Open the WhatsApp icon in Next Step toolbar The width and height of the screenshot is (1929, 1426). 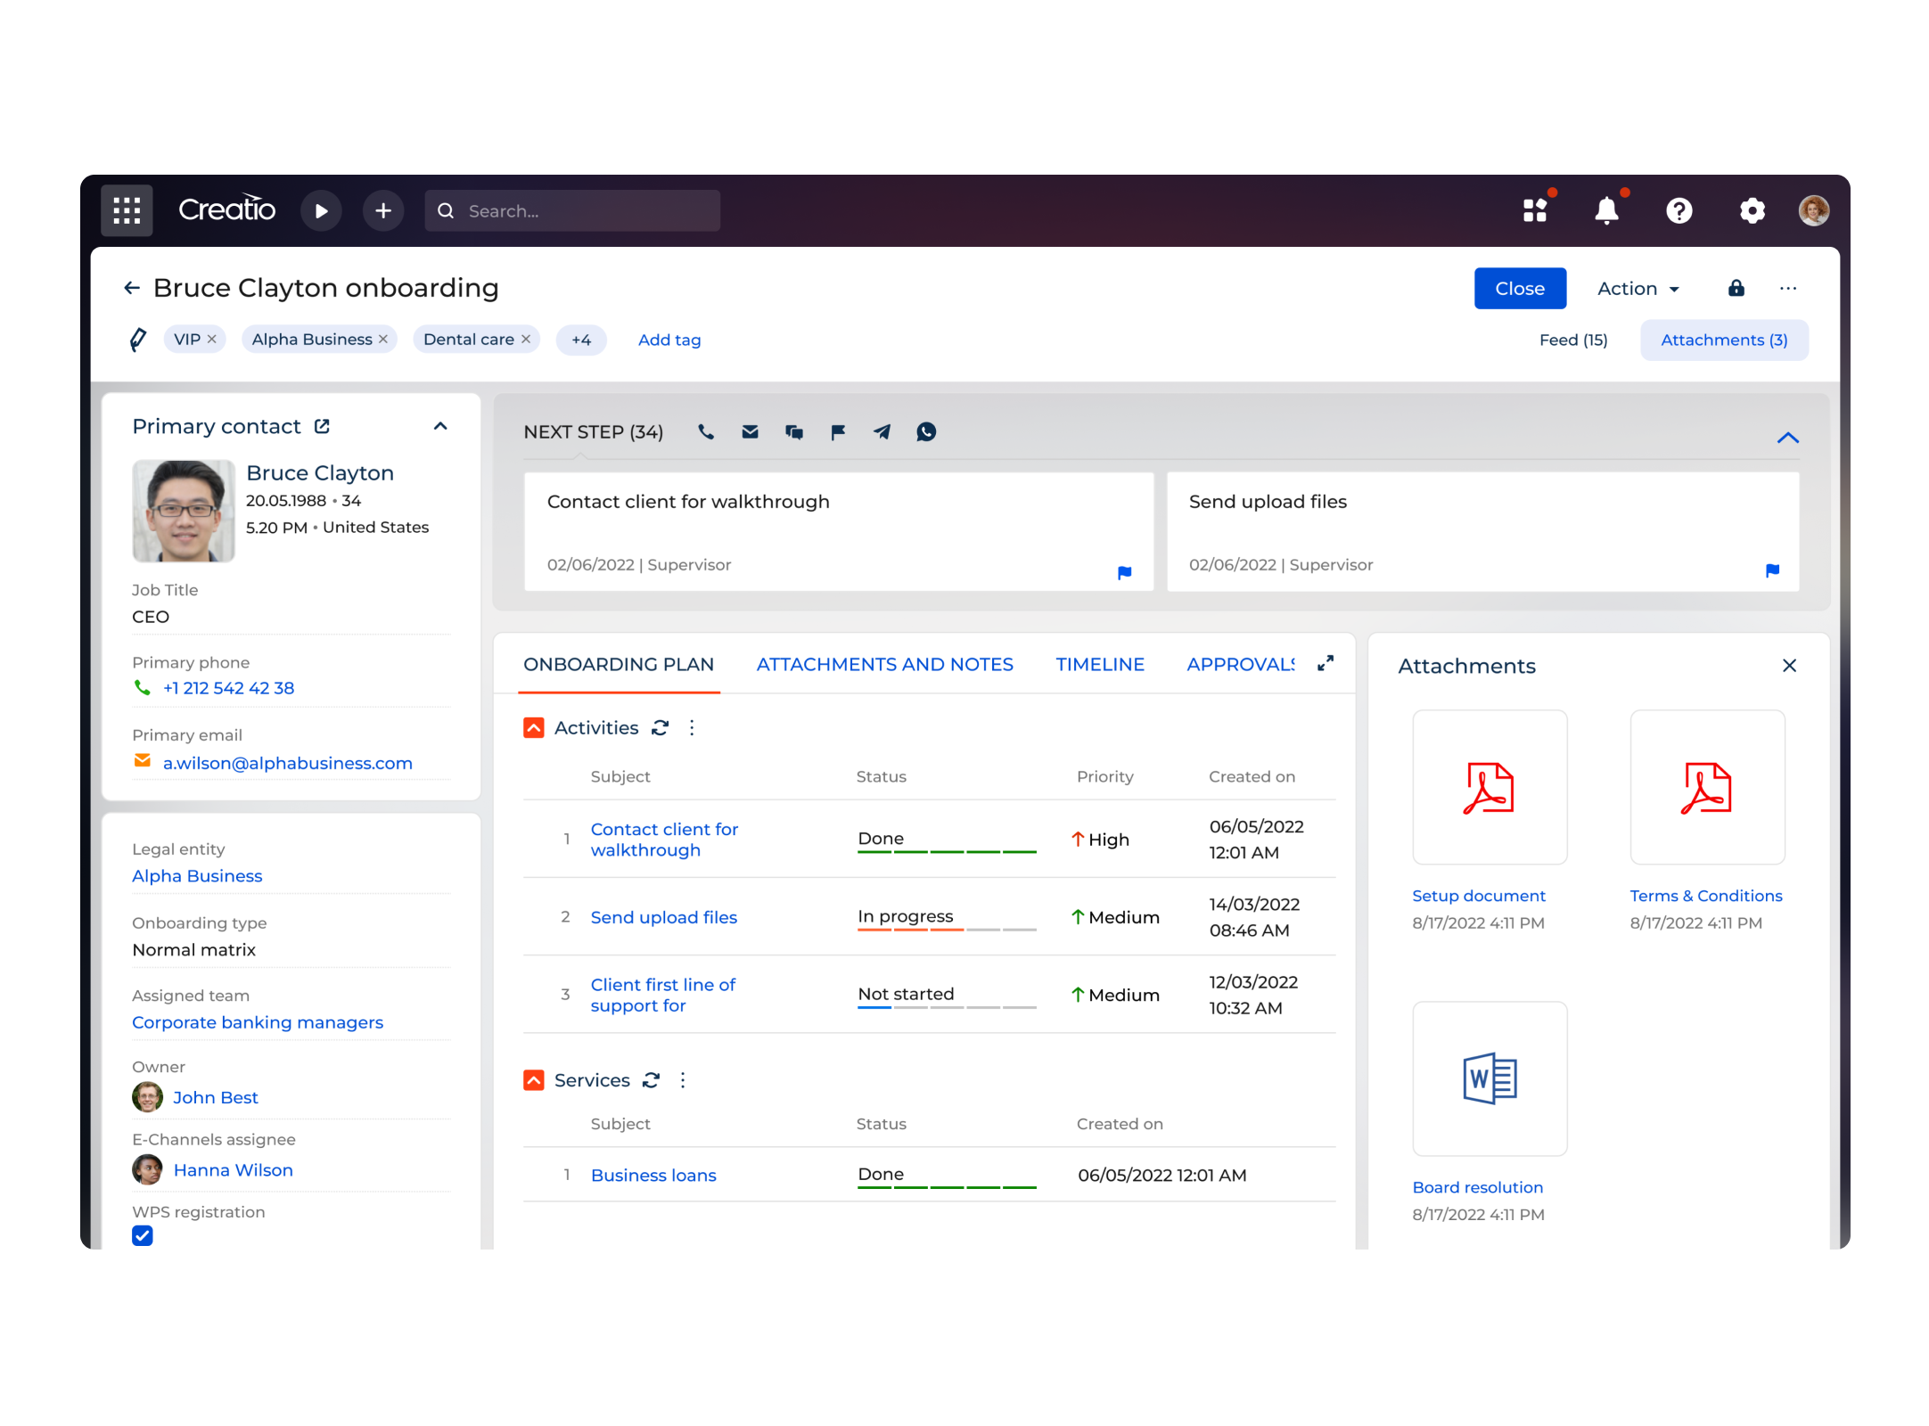(x=926, y=432)
